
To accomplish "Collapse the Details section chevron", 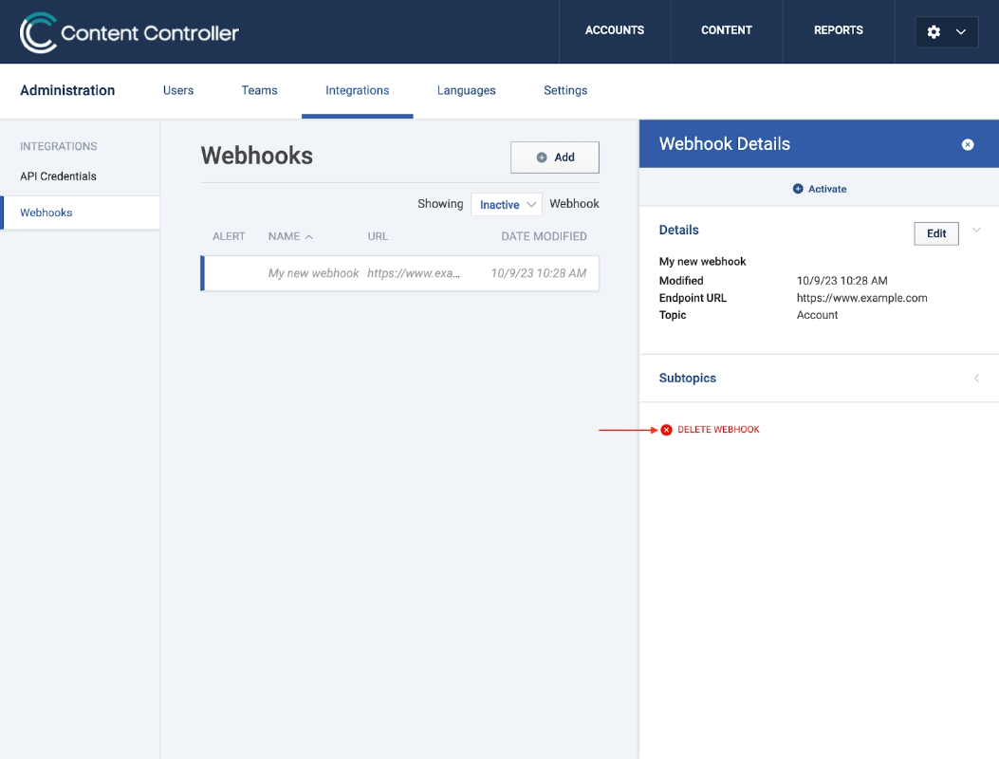I will 976,230.
